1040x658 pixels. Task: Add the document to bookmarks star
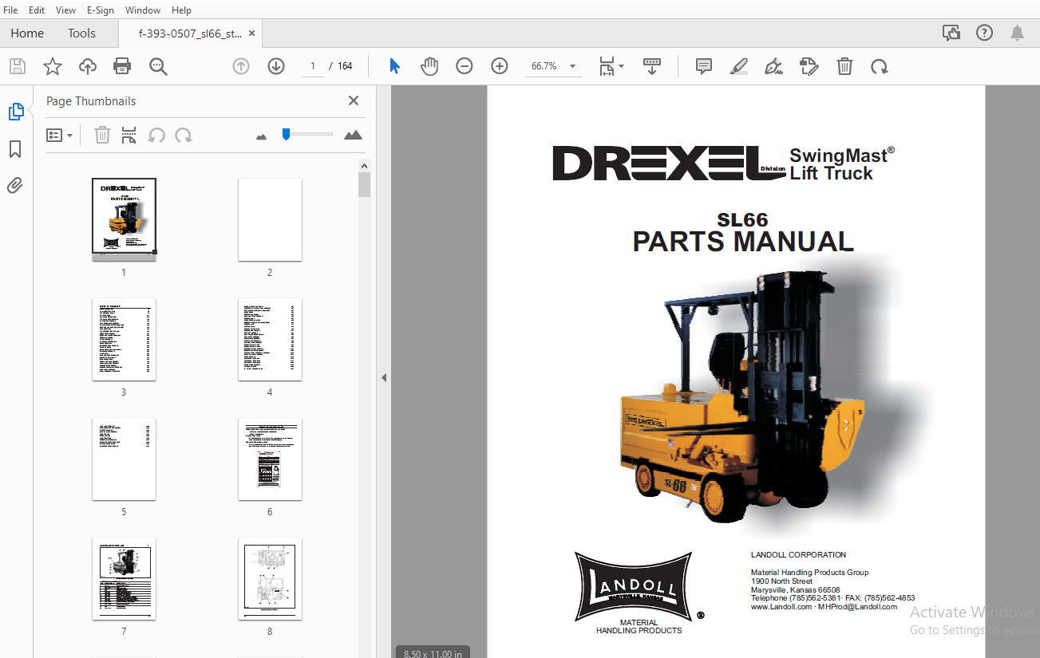[53, 66]
